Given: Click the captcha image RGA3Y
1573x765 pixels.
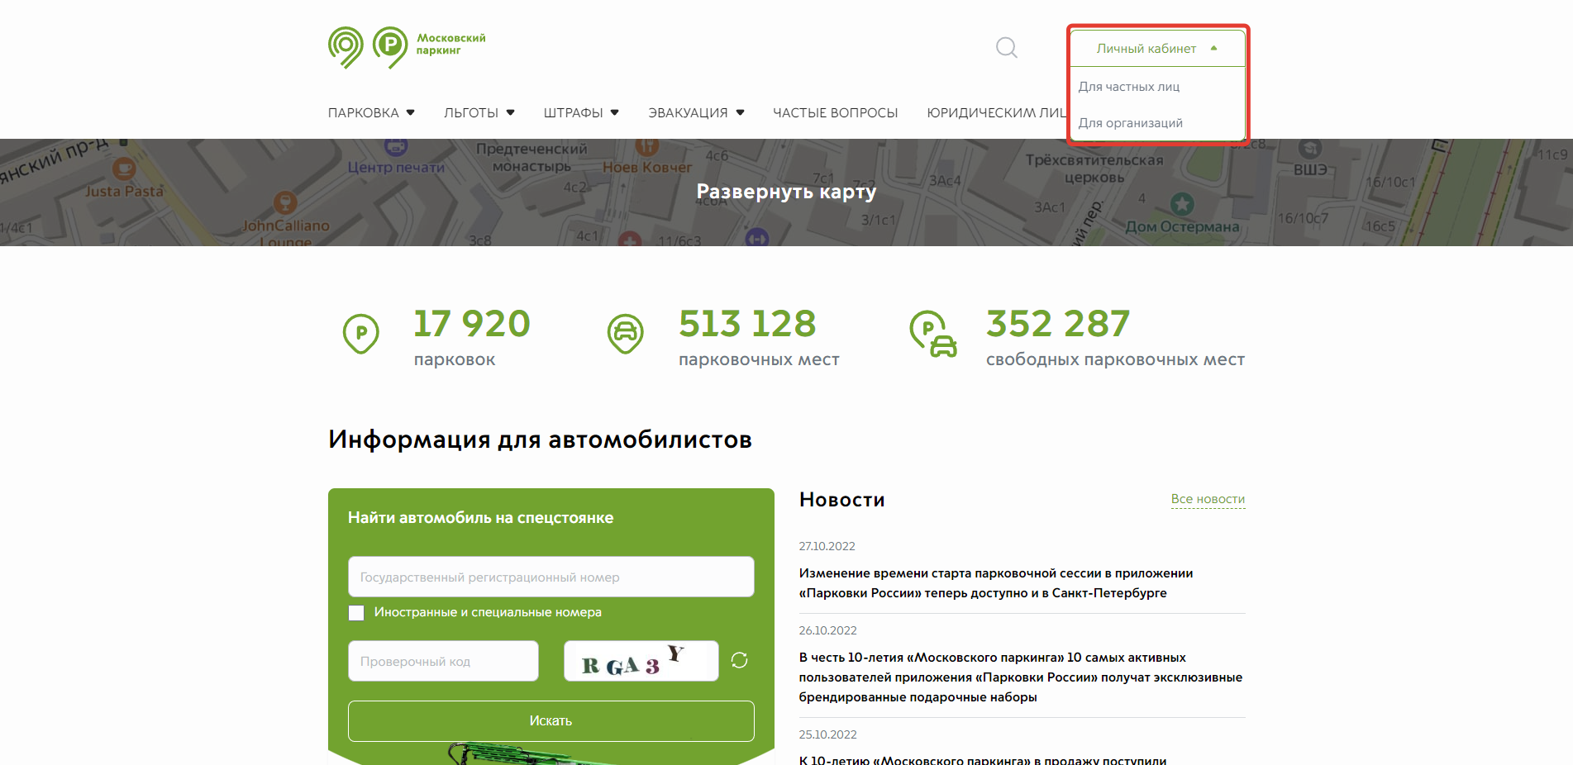Looking at the screenshot, I should tap(641, 661).
